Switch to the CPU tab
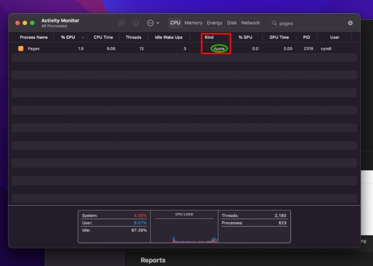 tap(175, 23)
